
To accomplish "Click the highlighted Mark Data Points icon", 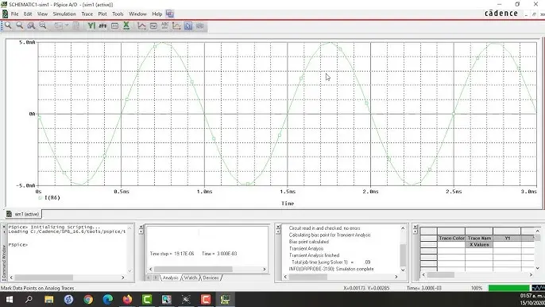I will tap(188, 25).
